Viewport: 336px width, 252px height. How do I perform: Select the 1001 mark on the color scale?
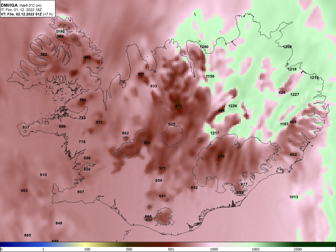click(256, 249)
